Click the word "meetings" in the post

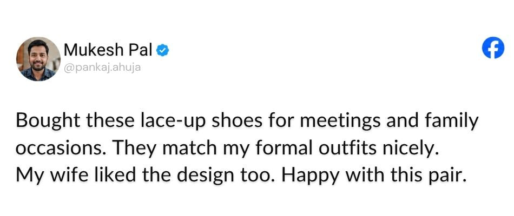[x=340, y=122]
